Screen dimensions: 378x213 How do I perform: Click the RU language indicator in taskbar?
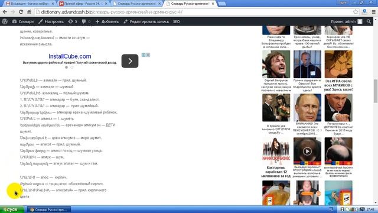coord(331,209)
